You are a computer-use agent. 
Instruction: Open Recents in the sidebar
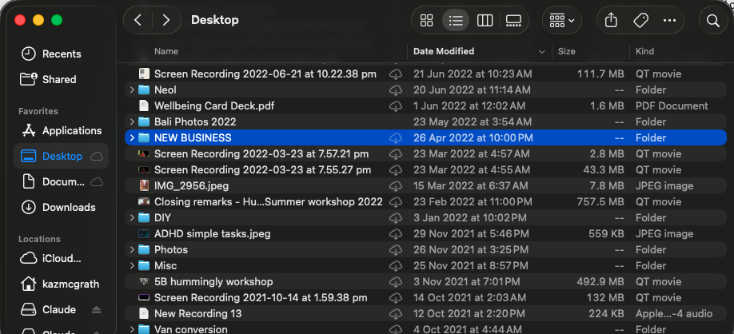(61, 54)
